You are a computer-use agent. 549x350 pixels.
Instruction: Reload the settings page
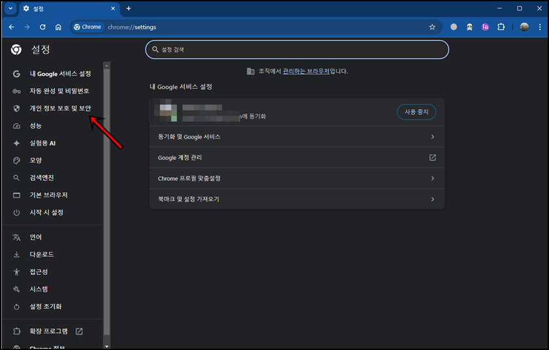click(42, 27)
